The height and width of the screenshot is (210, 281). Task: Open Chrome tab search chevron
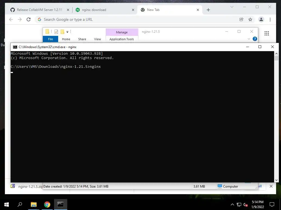(x=232, y=7)
